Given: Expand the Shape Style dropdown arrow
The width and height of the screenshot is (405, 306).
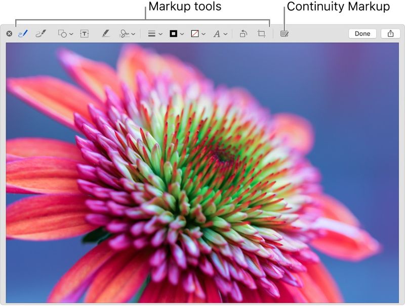Looking at the screenshot, I should coord(160,34).
